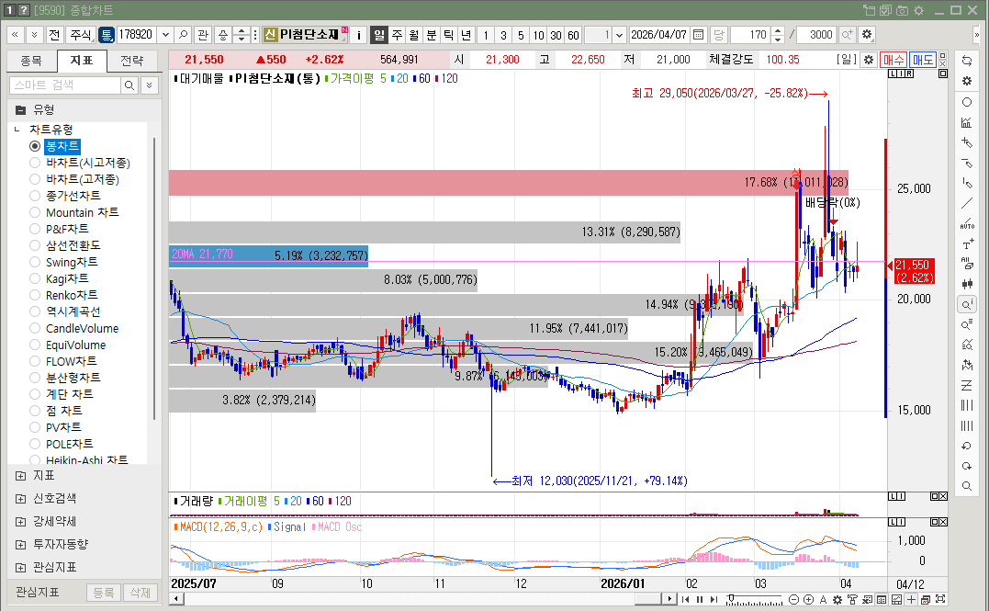The width and height of the screenshot is (989, 611).
Task: Select PV차트 radio option
Action: tap(35, 427)
